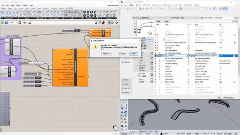Click the parameter search input field
This screenshot has width=240, height=135.
pos(216,22)
